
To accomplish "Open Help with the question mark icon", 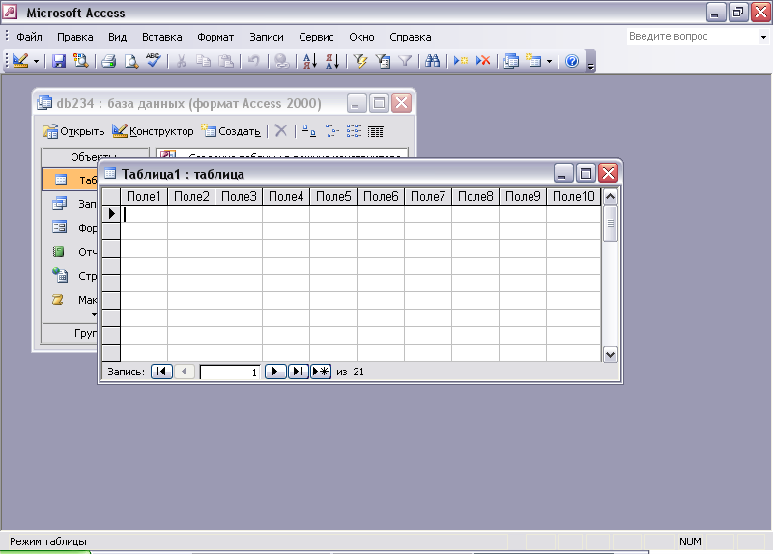I will (x=572, y=61).
